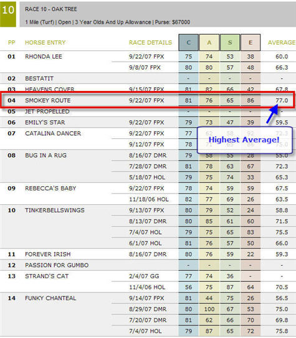296x338 pixels.
Task: Click the 77.0 average for Smokey Route
Action: (x=282, y=100)
